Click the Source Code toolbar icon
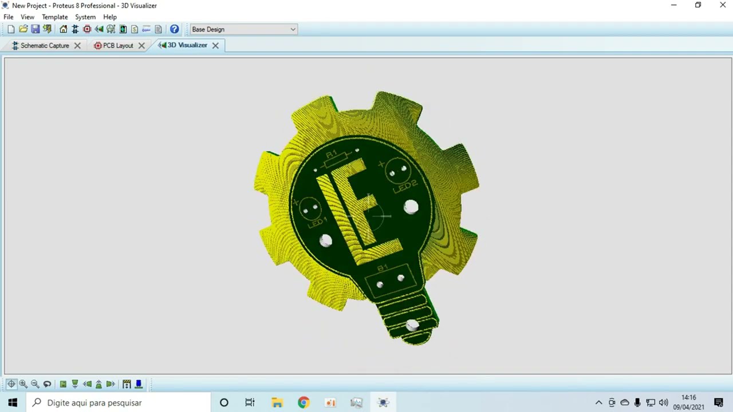 point(146,29)
